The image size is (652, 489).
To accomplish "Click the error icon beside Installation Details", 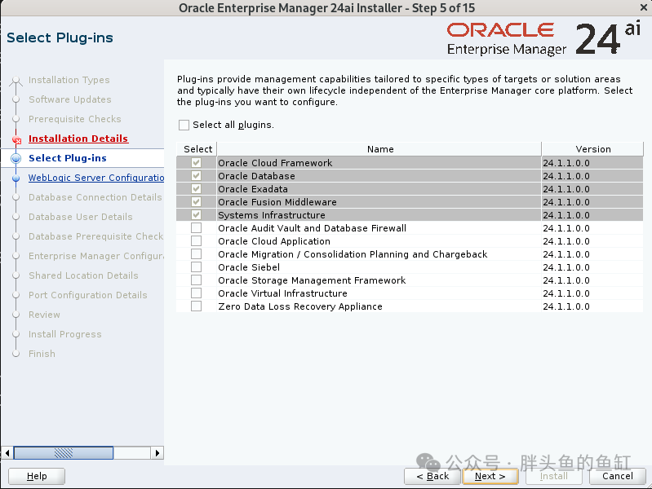I will (x=16, y=140).
